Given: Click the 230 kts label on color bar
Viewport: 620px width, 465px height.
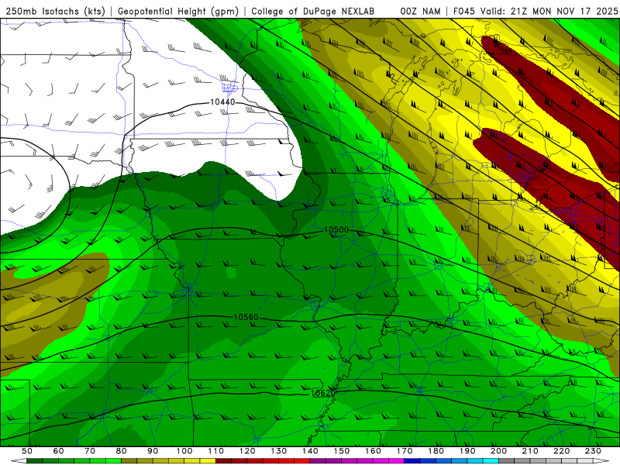Looking at the screenshot, I should click(x=593, y=451).
